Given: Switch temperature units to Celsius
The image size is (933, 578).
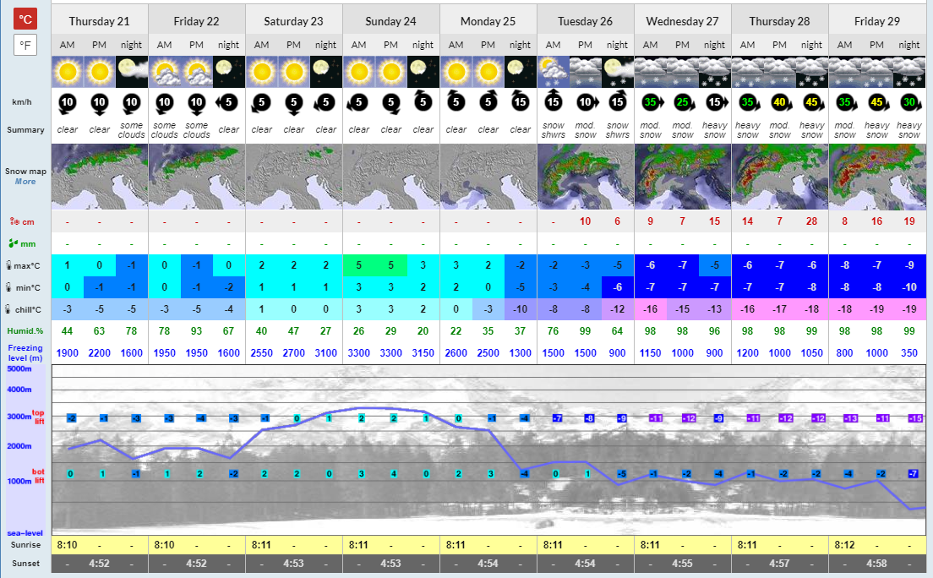Looking at the screenshot, I should click(x=25, y=19).
